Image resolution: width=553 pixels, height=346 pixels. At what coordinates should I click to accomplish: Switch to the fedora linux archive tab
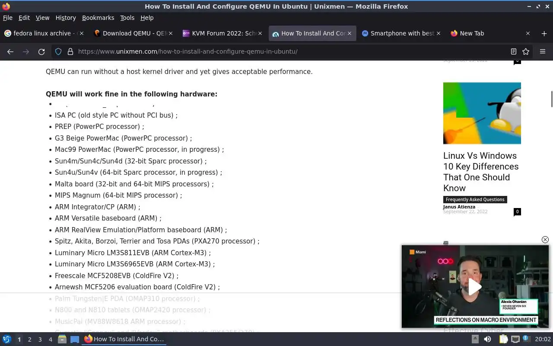pyautogui.click(x=43, y=33)
